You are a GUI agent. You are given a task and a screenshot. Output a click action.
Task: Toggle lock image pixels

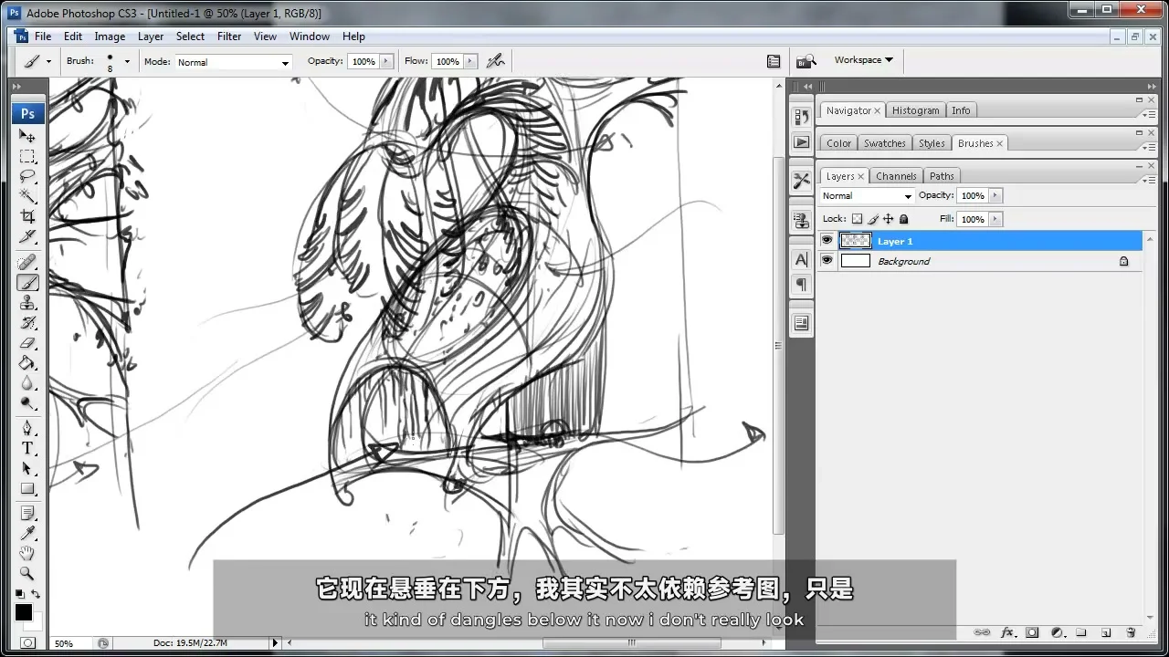pyautogui.click(x=872, y=219)
